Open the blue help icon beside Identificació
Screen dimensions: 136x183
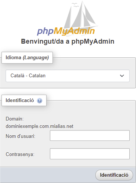[x=40, y=101]
